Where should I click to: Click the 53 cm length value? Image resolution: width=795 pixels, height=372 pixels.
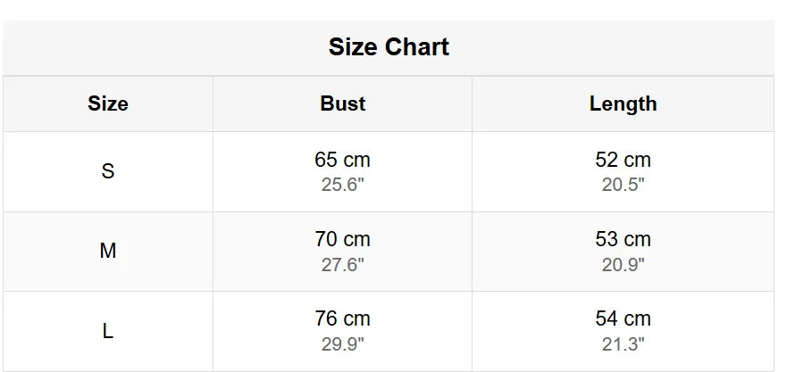tap(623, 240)
